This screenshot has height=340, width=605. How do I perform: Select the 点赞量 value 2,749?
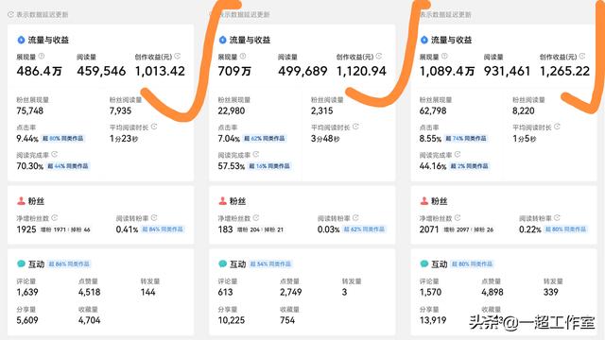pyautogui.click(x=291, y=292)
